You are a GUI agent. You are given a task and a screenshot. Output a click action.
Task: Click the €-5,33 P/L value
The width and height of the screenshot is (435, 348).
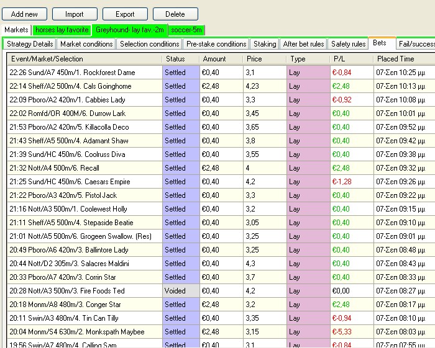[342, 332]
